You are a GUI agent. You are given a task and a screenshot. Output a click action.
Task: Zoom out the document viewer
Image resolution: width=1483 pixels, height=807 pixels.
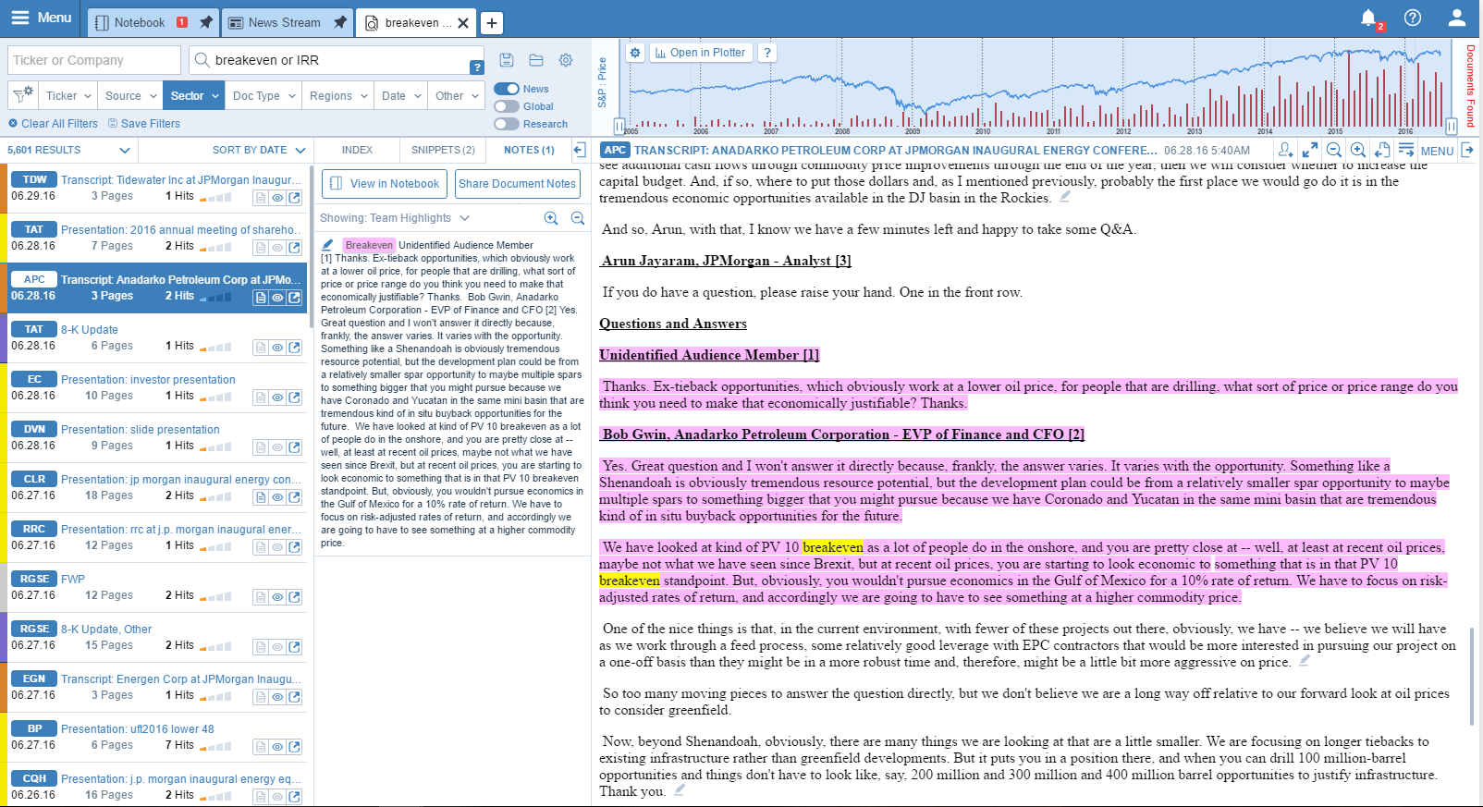tap(1334, 150)
